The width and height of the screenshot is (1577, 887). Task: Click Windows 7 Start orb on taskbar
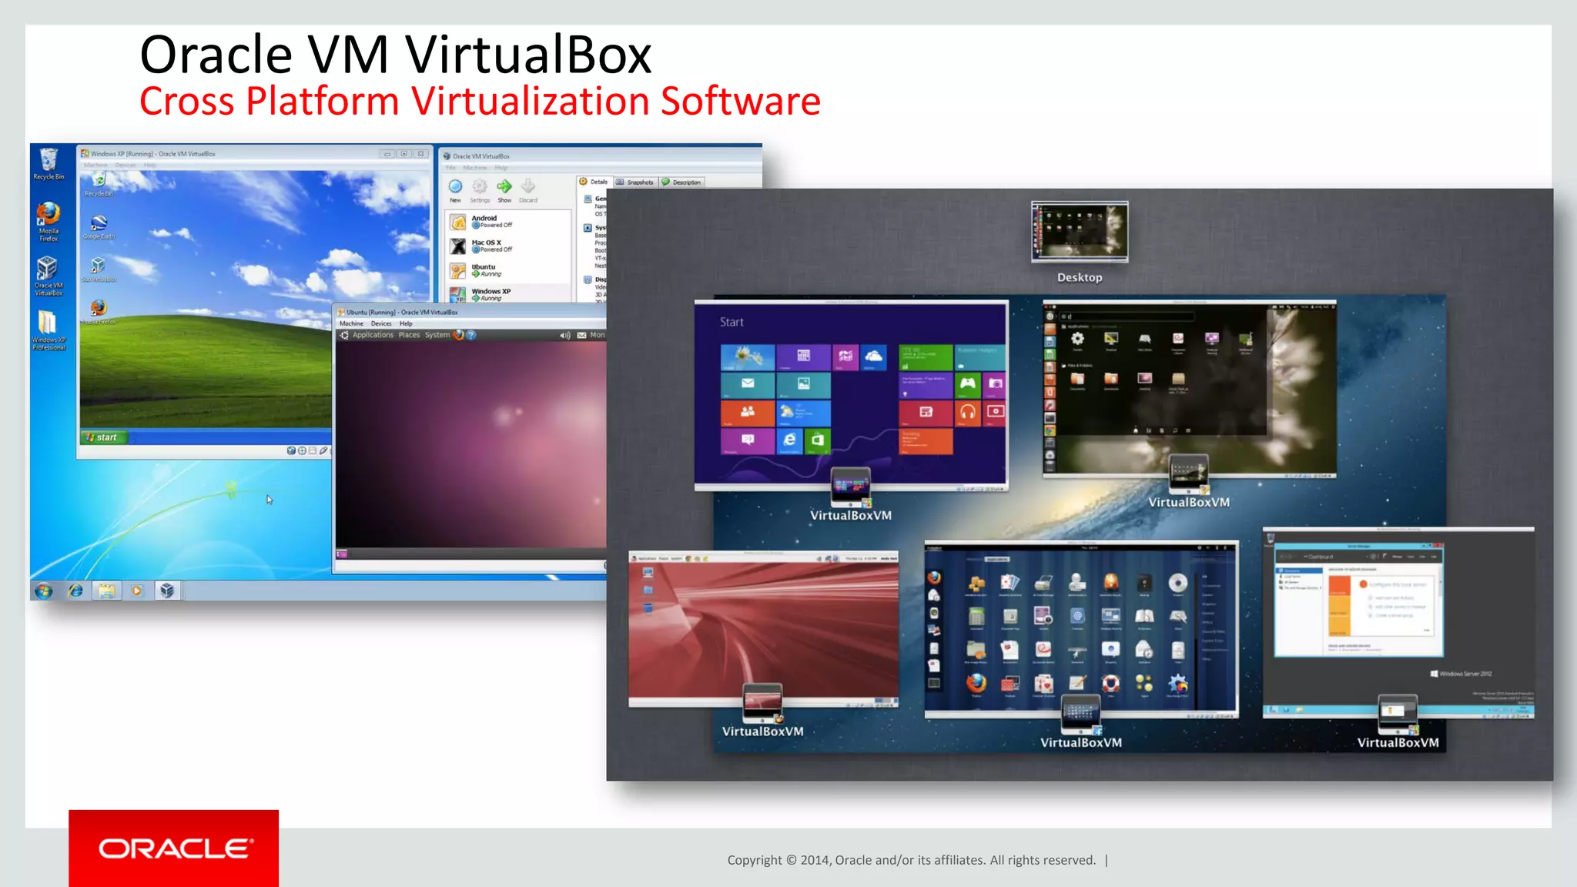point(44,591)
